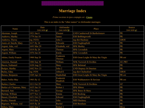
Task: Click place SFK Shotley
Action: tap(79, 46)
